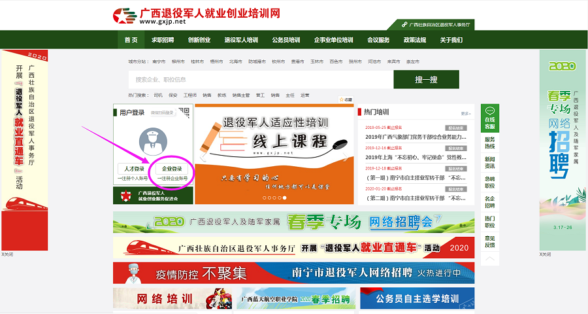Click hot search keyword 运营

point(305,96)
